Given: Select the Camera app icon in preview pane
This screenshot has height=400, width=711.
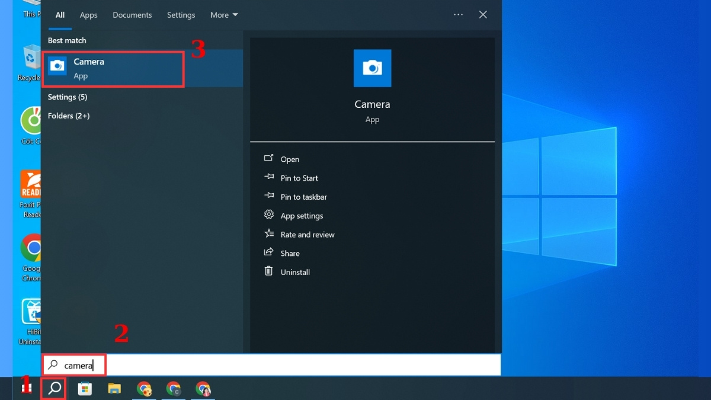Looking at the screenshot, I should 372,68.
